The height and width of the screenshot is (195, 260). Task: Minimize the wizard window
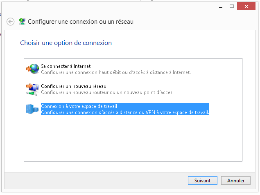pos(221,7)
